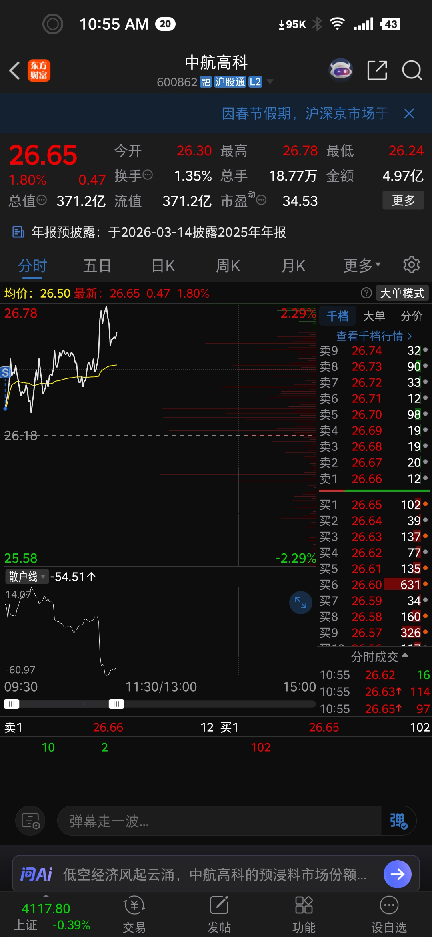Tap the 更多 button in quote stats

[x=403, y=200]
